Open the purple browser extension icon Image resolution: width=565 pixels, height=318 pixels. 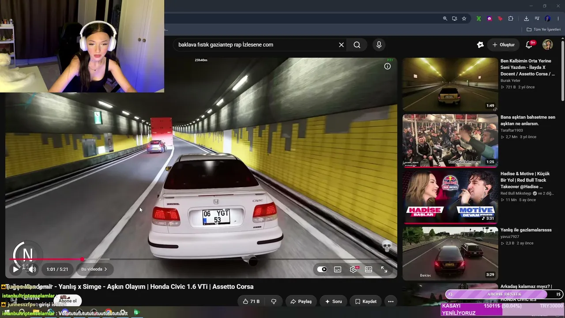[490, 19]
